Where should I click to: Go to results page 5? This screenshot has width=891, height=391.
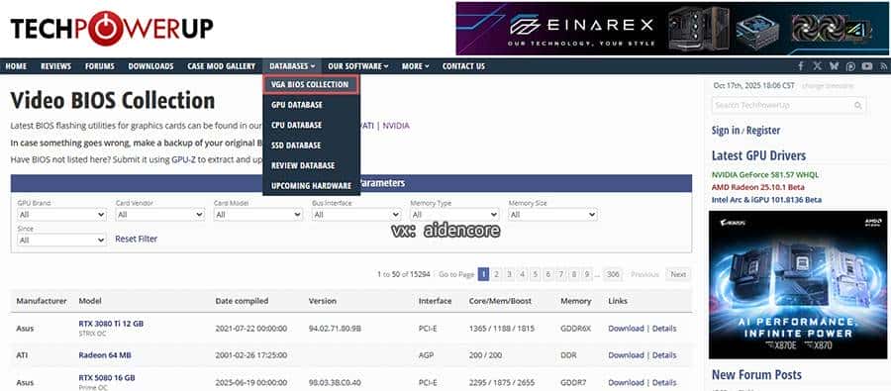pos(535,274)
